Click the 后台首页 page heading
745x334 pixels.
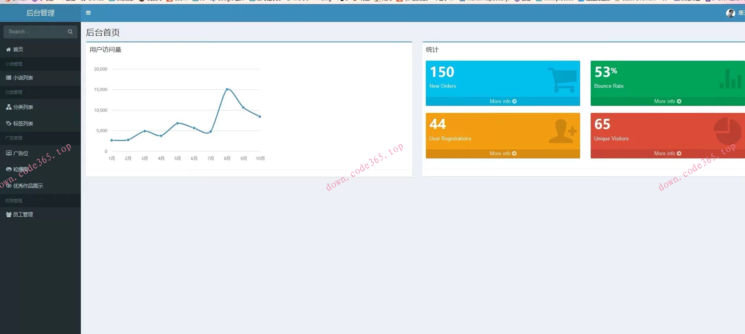click(103, 33)
